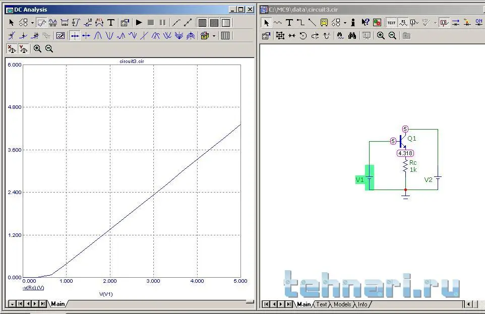
Task: Select the orthogonal wire tool
Action: coord(300,23)
